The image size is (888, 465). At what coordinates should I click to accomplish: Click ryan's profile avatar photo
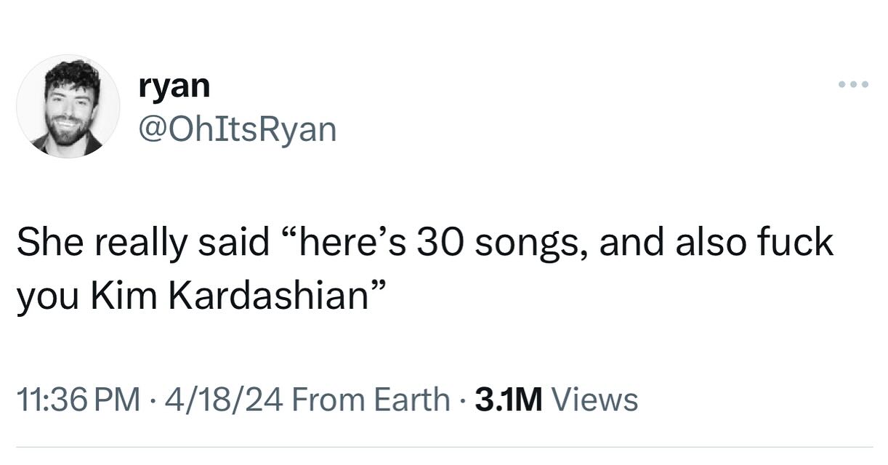tap(68, 106)
